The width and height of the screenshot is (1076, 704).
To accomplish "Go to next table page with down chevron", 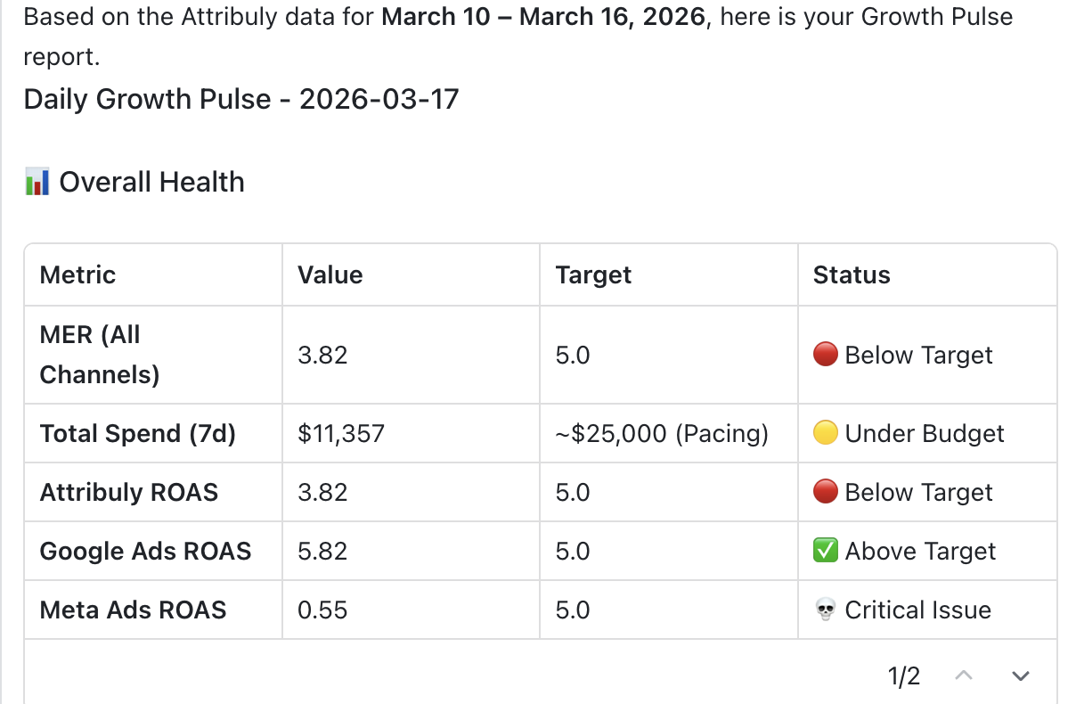I will tap(1021, 676).
